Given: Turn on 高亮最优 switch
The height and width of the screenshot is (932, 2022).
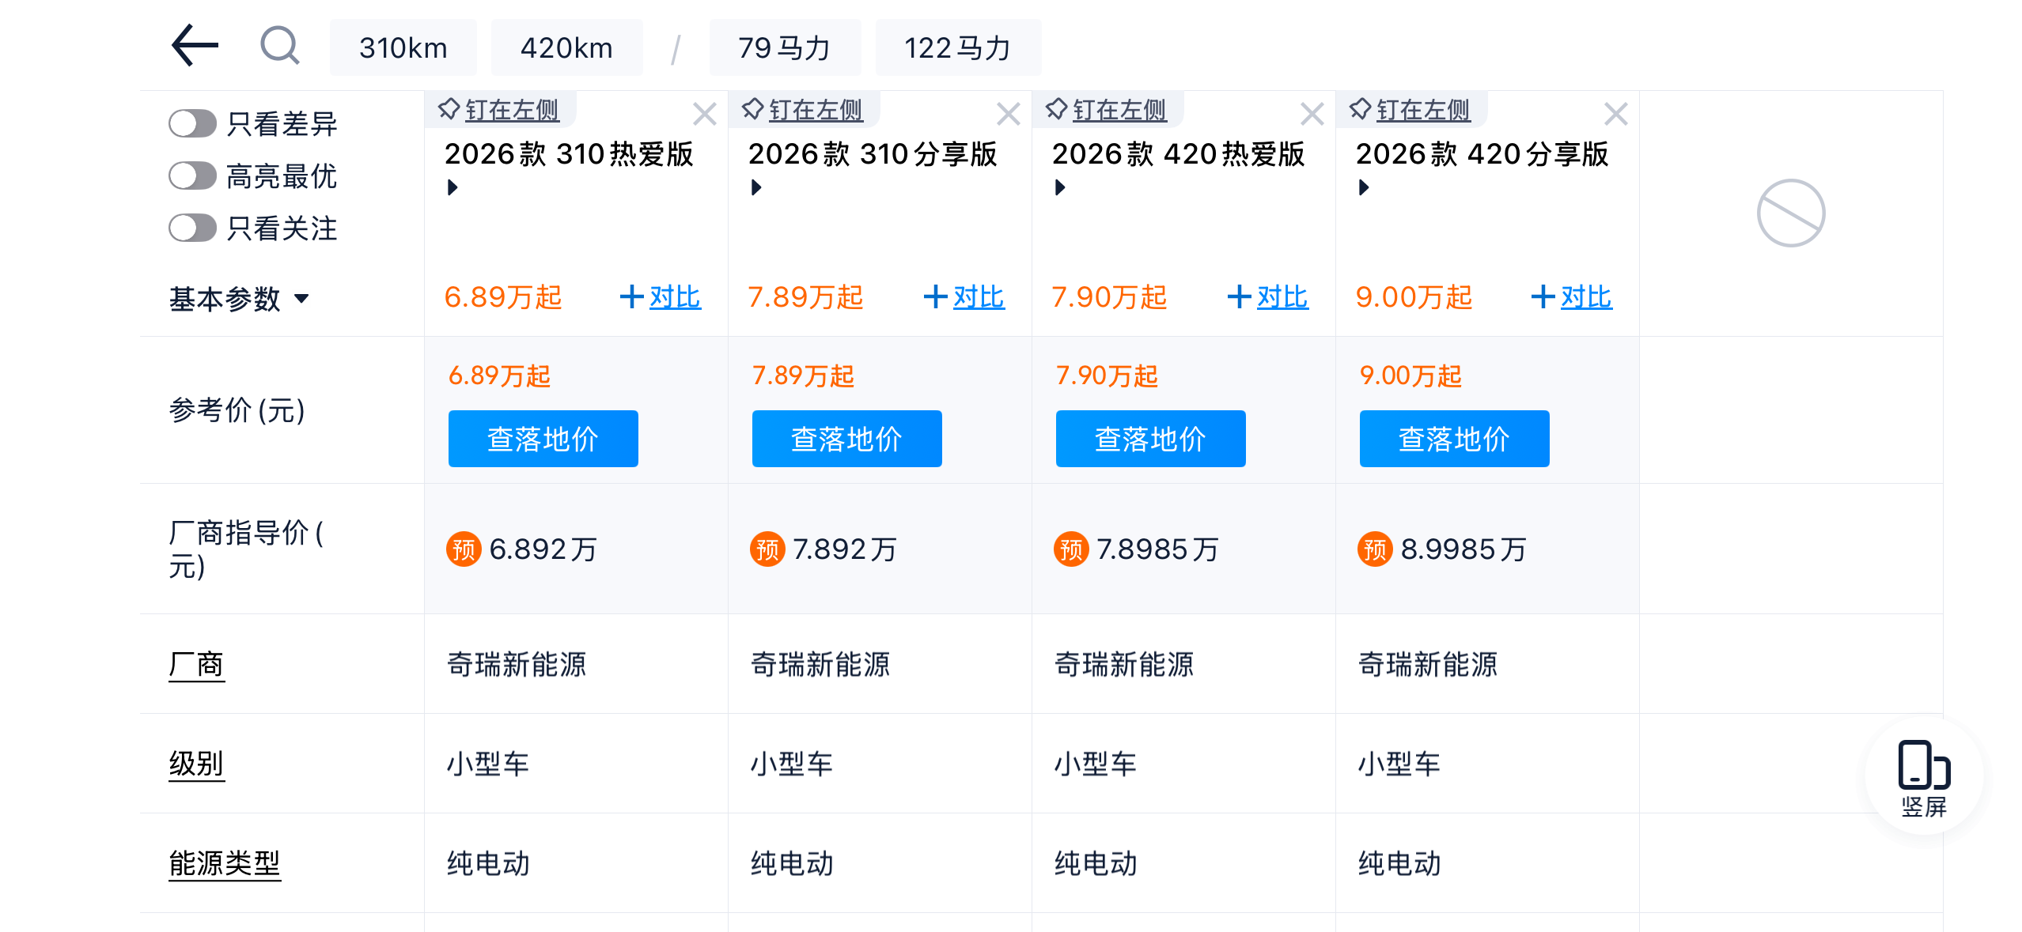Looking at the screenshot, I should pyautogui.click(x=192, y=175).
